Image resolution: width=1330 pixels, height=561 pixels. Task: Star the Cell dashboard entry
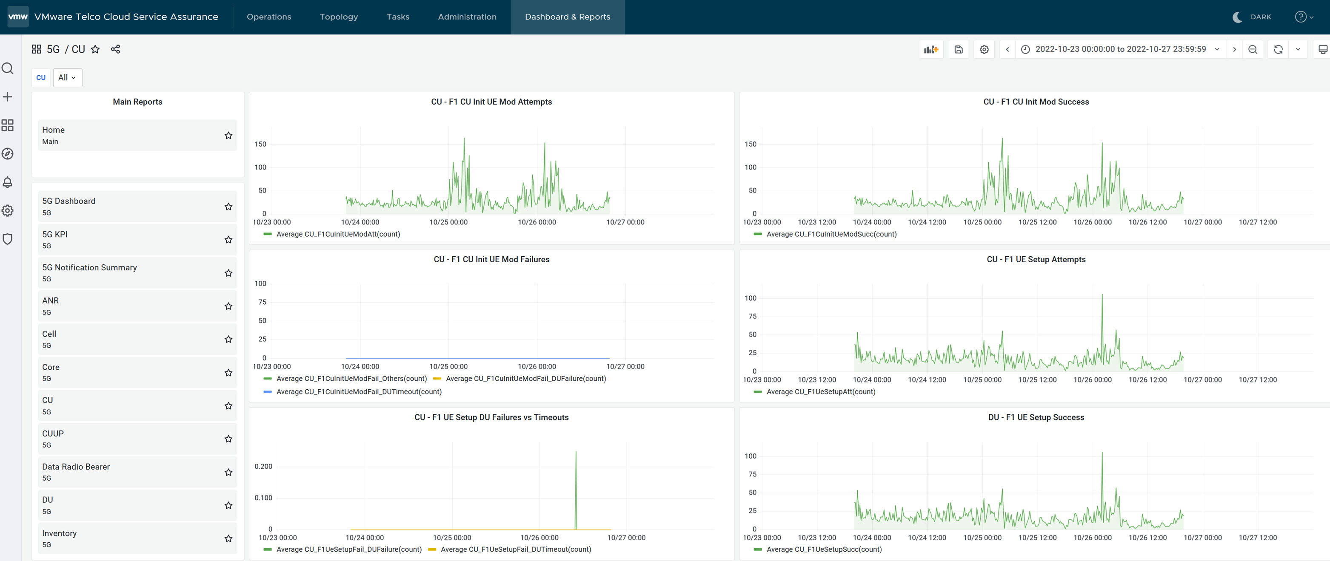point(228,339)
